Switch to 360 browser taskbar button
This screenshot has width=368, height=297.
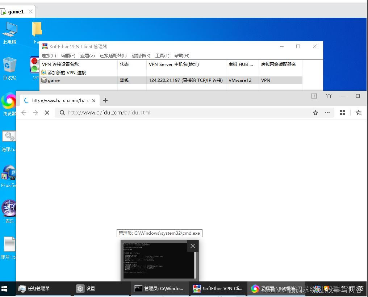point(276,289)
